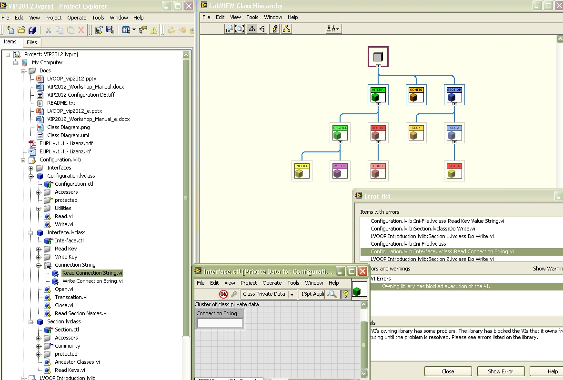Click Save All icon in Project Explorer toolbar
563x380 pixels.
click(32, 30)
